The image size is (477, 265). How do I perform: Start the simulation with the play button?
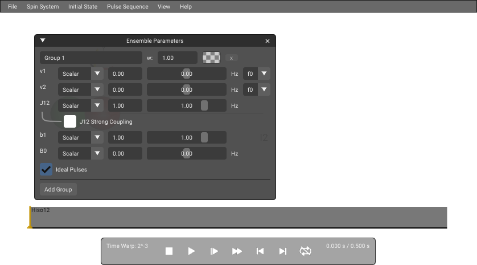[x=191, y=251]
